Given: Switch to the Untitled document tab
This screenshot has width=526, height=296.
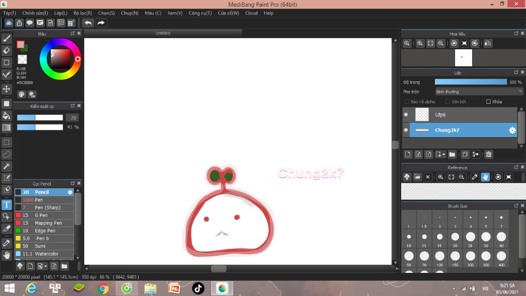Looking at the screenshot, I should (163, 33).
